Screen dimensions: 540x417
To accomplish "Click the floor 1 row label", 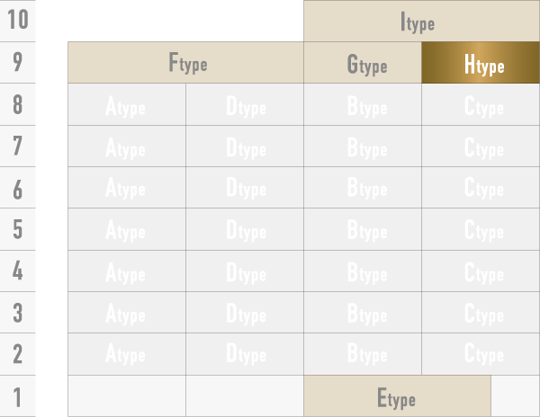I will 17,396.
